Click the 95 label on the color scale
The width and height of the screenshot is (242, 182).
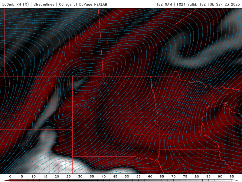point(232,177)
